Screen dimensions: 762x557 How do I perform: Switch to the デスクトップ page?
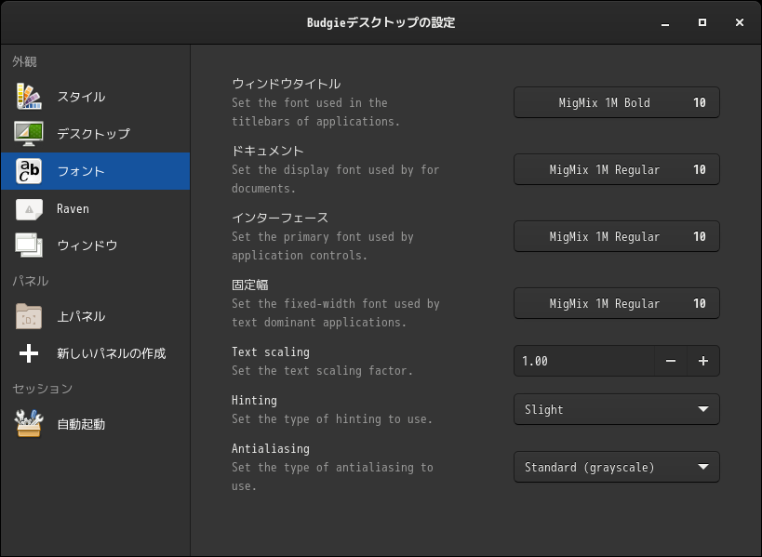[x=95, y=134]
